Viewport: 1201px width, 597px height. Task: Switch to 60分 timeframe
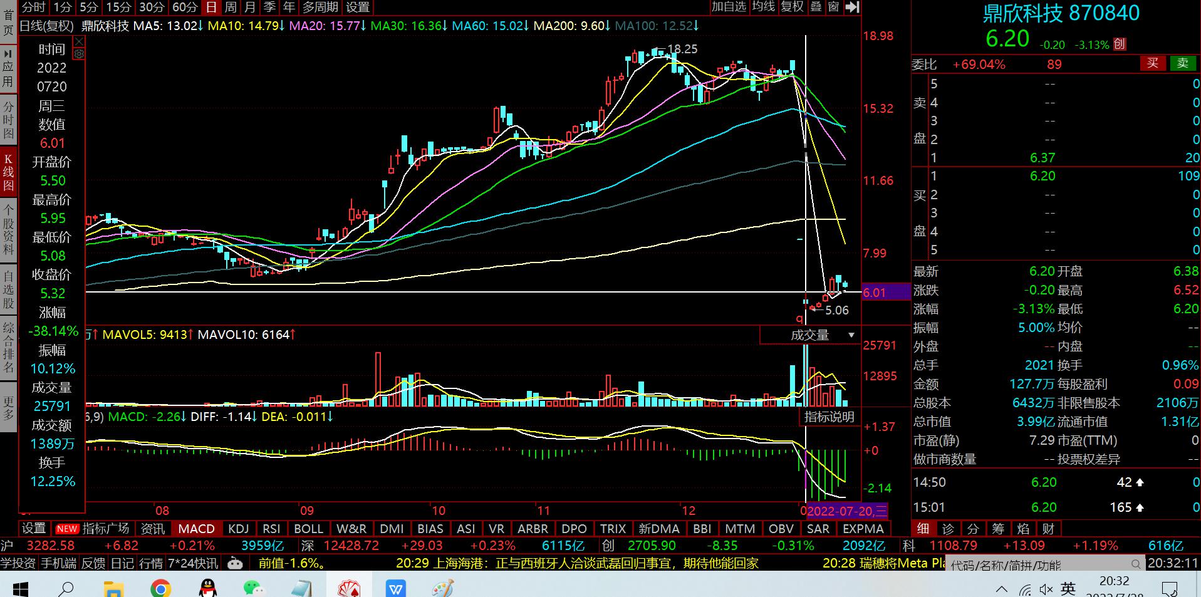coord(185,8)
